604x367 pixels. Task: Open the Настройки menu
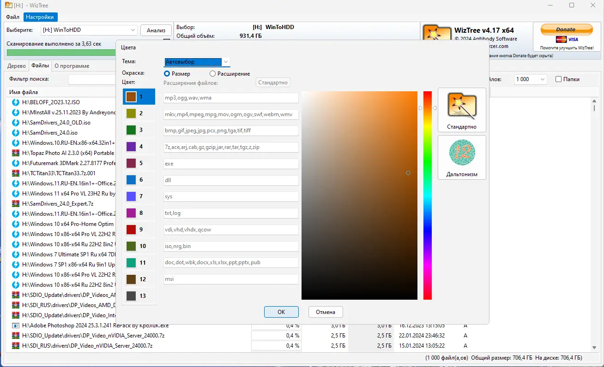coord(40,17)
